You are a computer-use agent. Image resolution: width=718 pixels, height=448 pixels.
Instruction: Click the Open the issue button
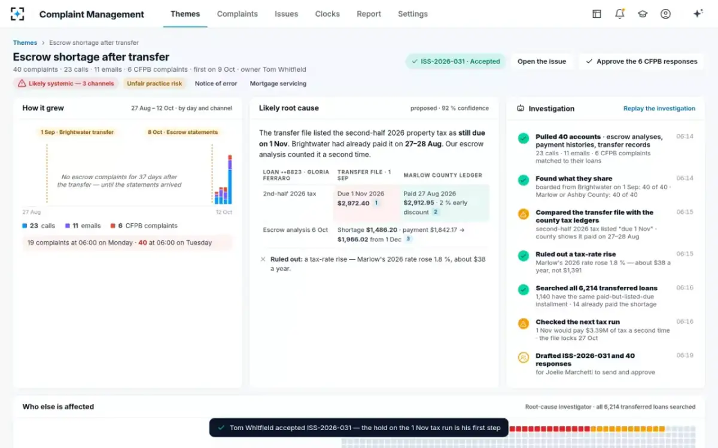tap(542, 62)
